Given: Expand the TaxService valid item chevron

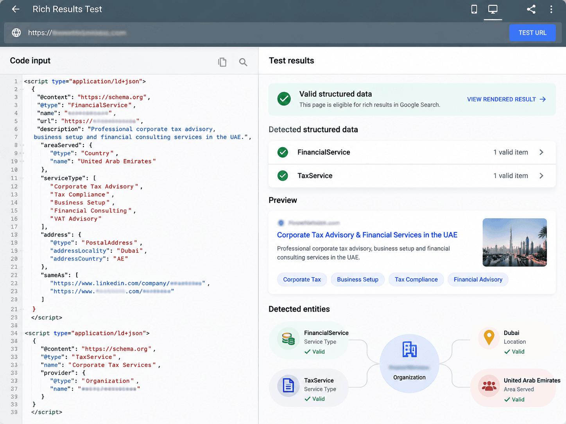Looking at the screenshot, I should click(x=541, y=176).
